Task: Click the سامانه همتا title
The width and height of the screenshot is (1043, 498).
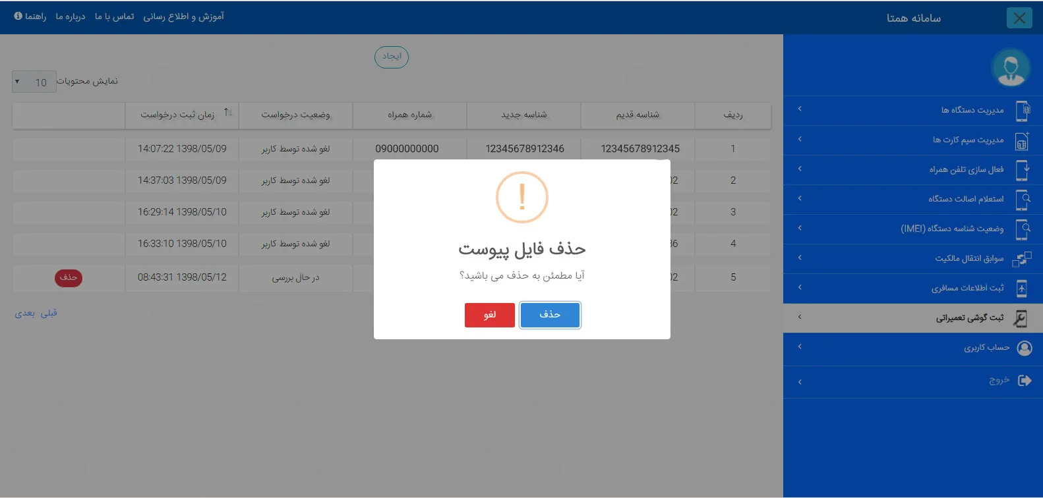Action: (914, 18)
